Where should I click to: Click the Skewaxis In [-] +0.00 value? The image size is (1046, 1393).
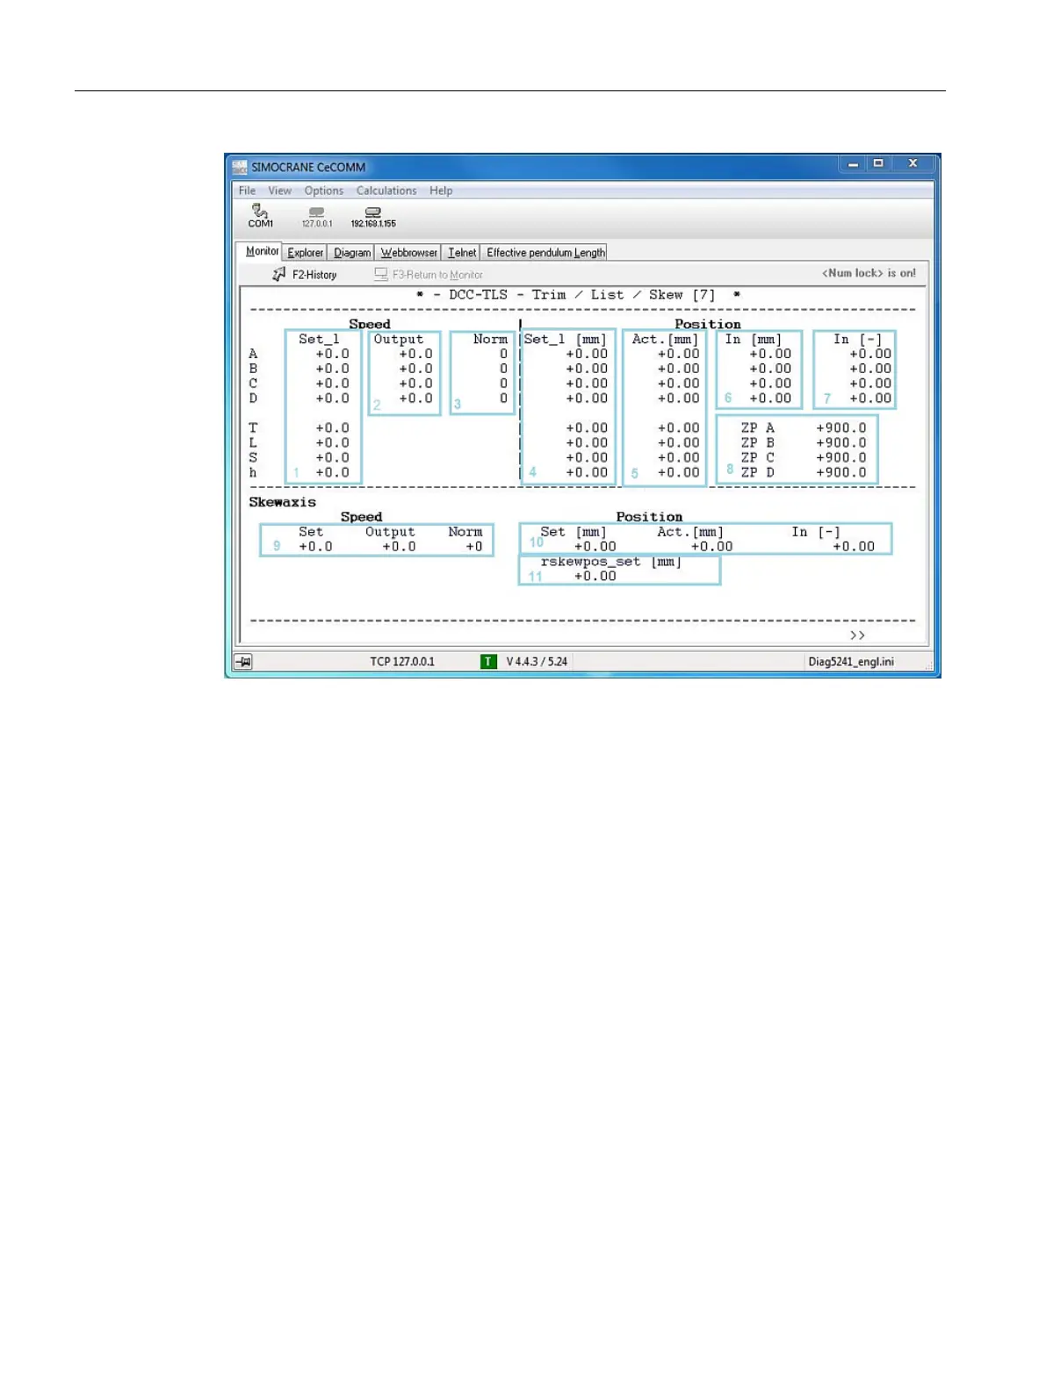(x=854, y=547)
